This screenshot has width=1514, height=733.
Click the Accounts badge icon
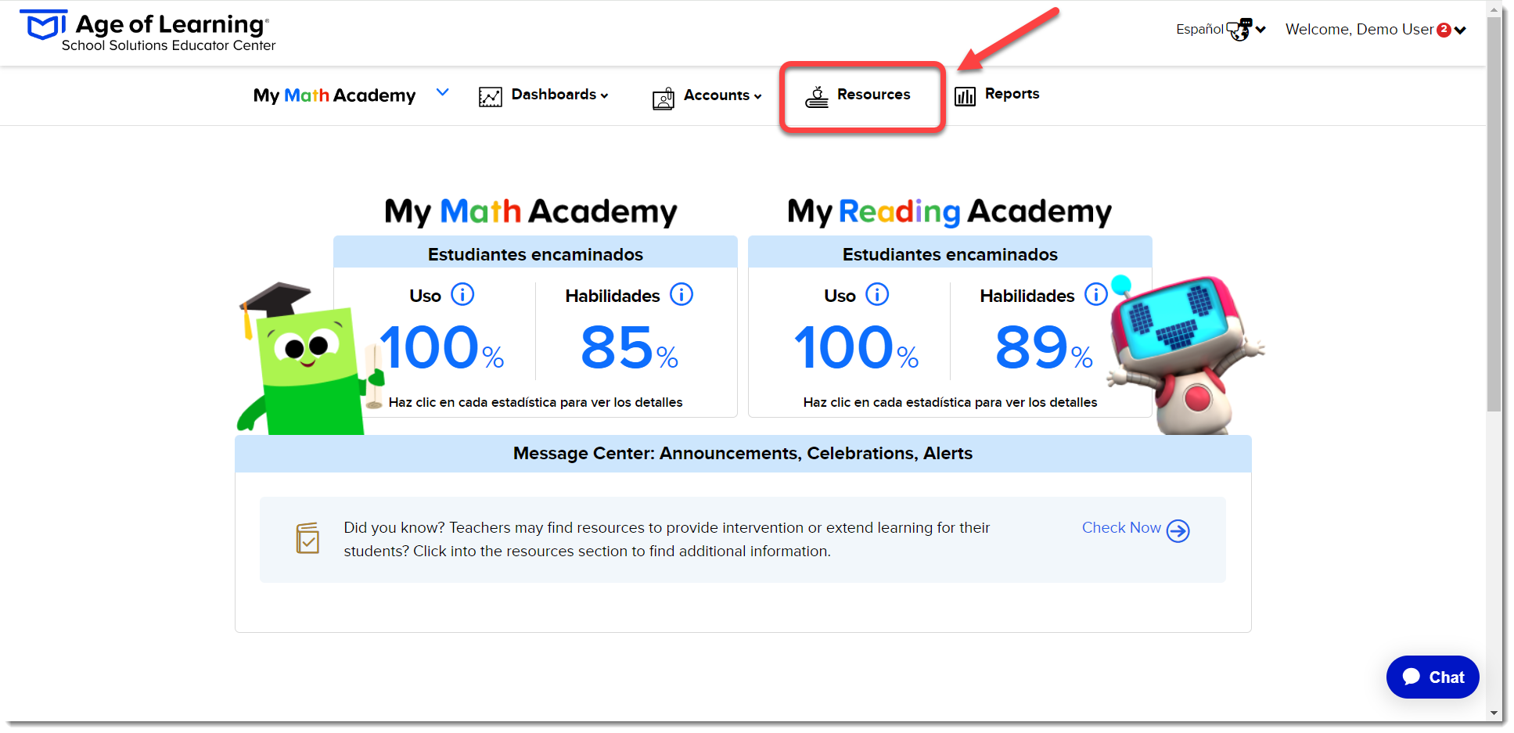coord(663,98)
